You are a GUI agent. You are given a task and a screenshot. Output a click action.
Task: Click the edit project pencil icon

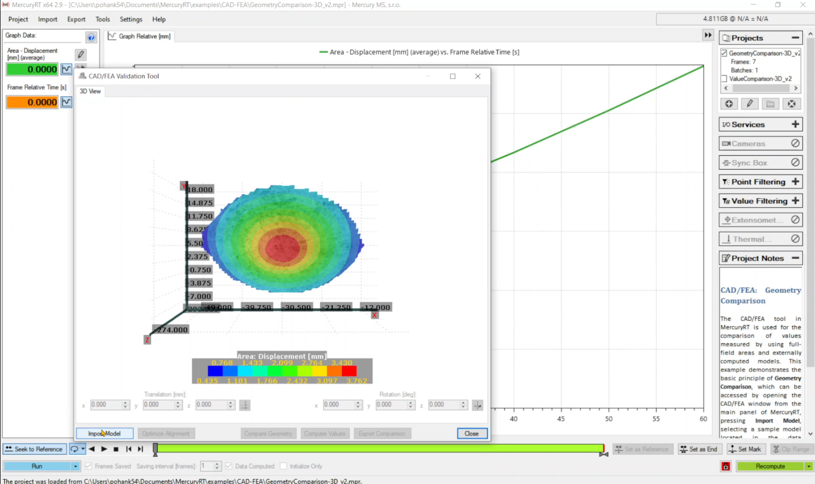[x=750, y=104]
